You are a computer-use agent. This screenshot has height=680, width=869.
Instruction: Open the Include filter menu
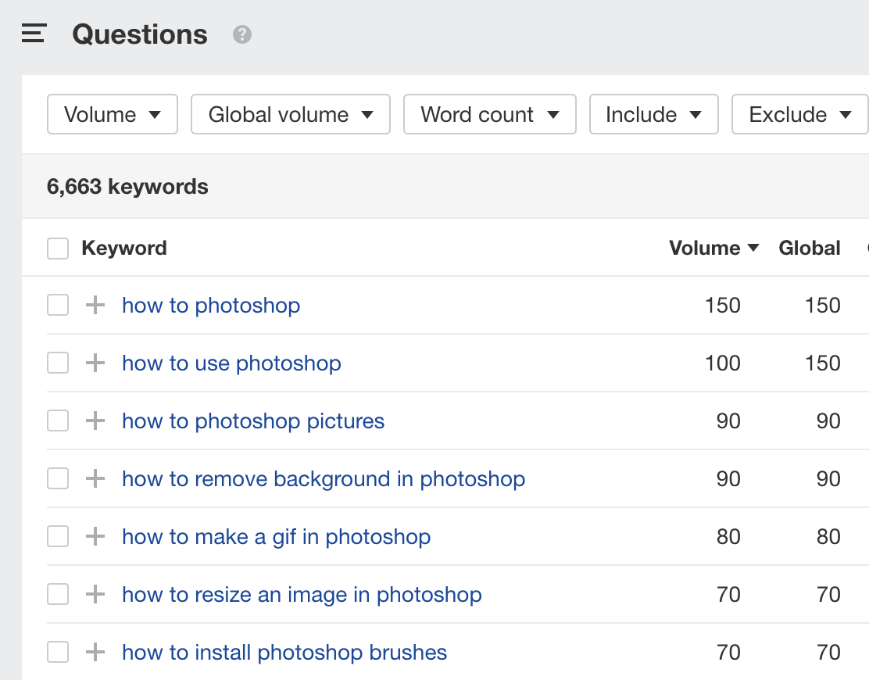click(653, 114)
